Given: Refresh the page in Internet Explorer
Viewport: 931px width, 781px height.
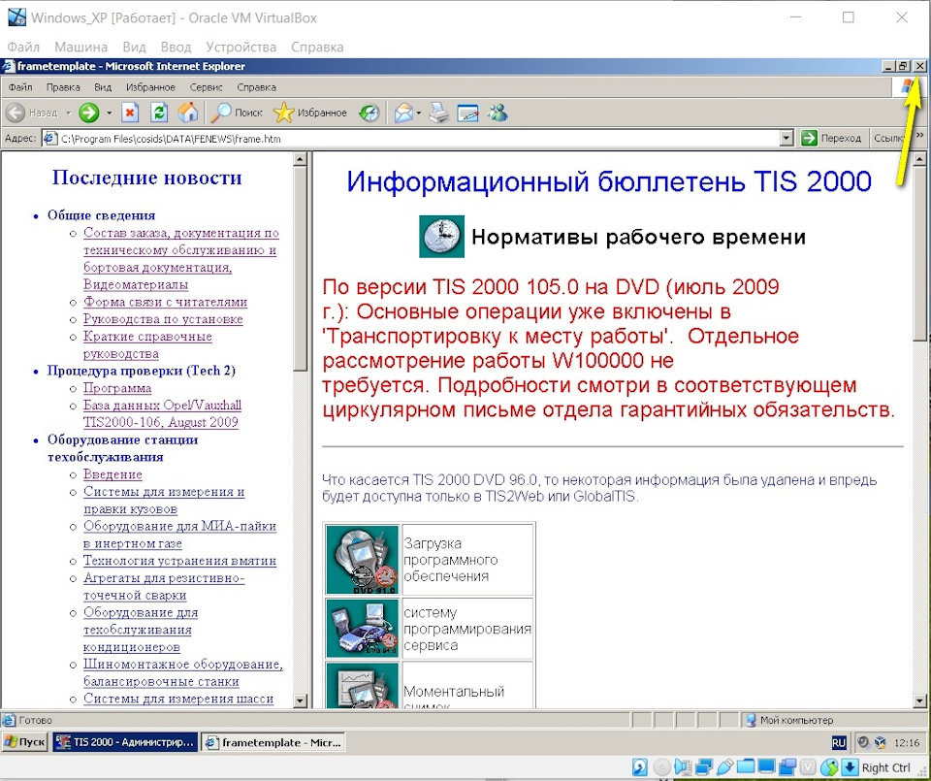Looking at the screenshot, I should [x=159, y=113].
